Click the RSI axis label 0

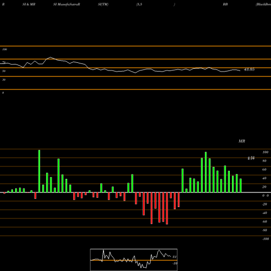[x=3, y=93]
